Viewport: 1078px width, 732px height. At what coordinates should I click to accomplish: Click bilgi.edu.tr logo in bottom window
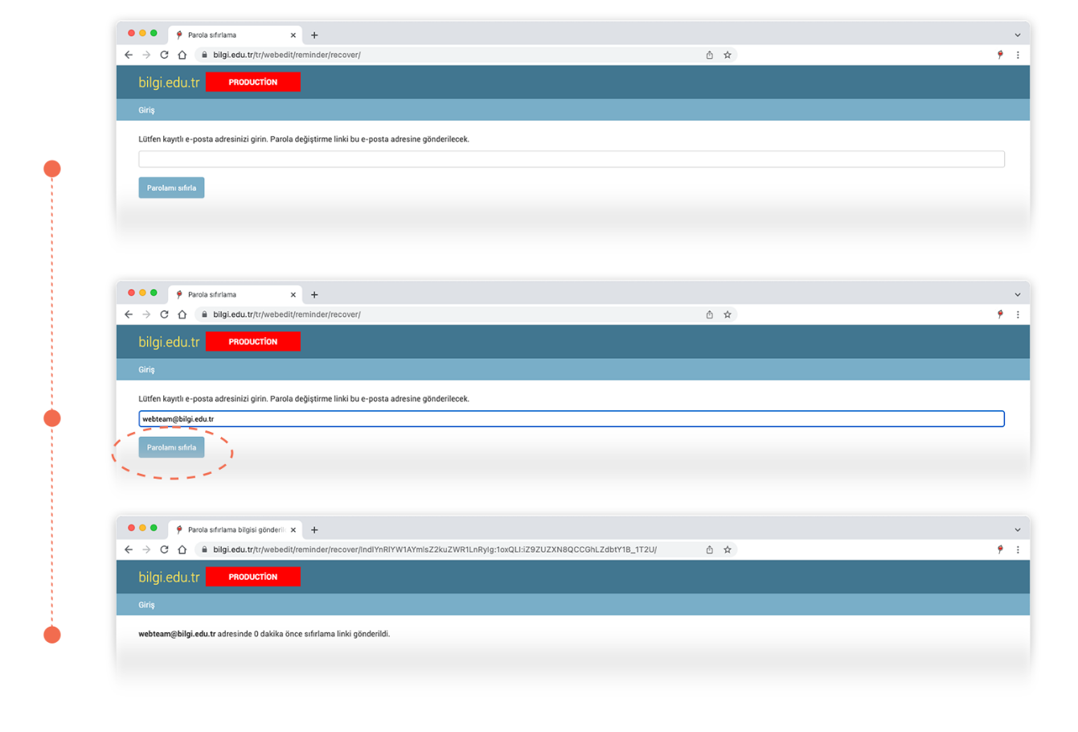point(169,577)
